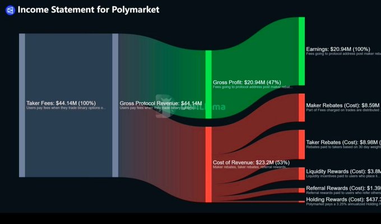Select the 'Gross Protocol Revenue: $44.14M' label
The image size is (381, 224).
(x=161, y=103)
